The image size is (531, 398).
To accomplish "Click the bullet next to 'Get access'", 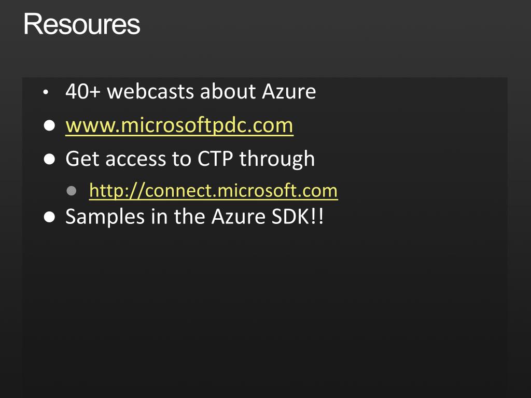I will pos(49,159).
